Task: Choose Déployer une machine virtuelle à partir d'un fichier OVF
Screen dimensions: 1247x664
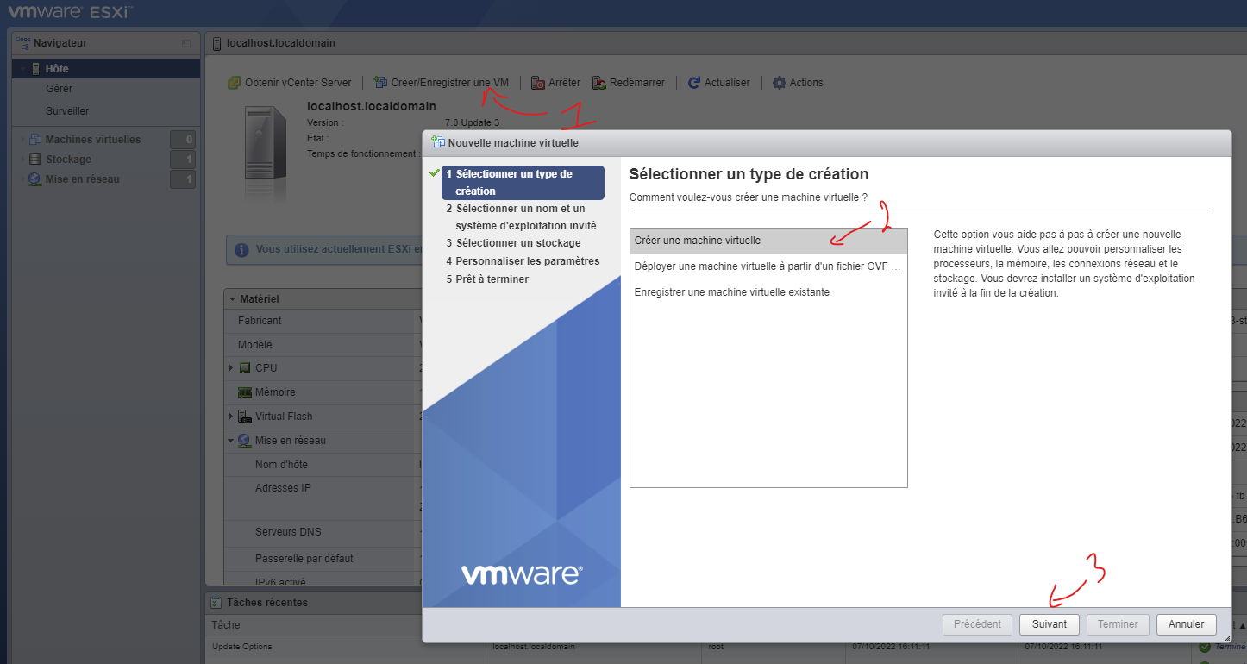Action: 768,266
